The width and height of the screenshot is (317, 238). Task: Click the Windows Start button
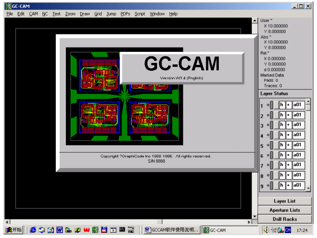(13, 230)
